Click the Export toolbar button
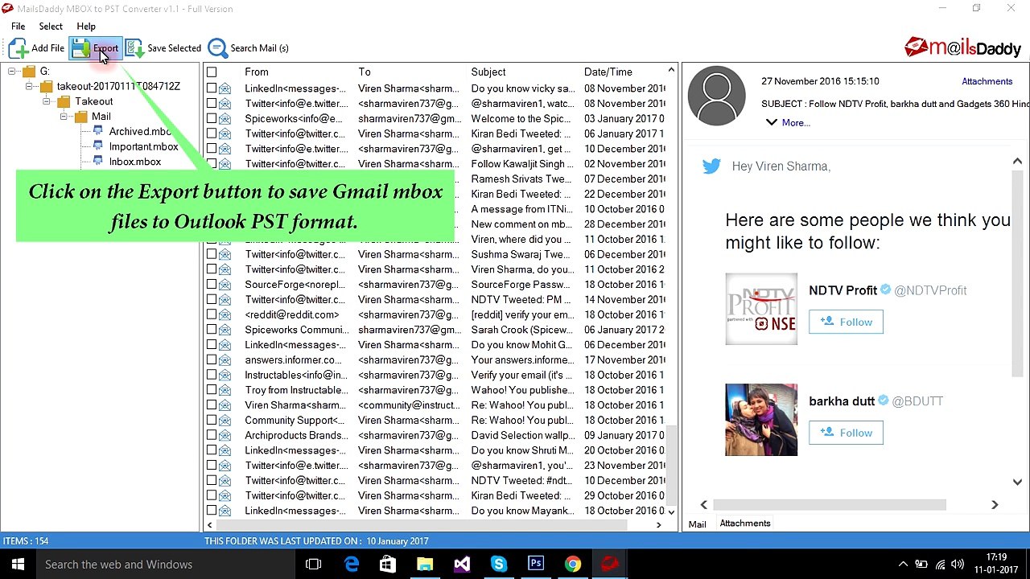This screenshot has height=579, width=1030. point(95,48)
